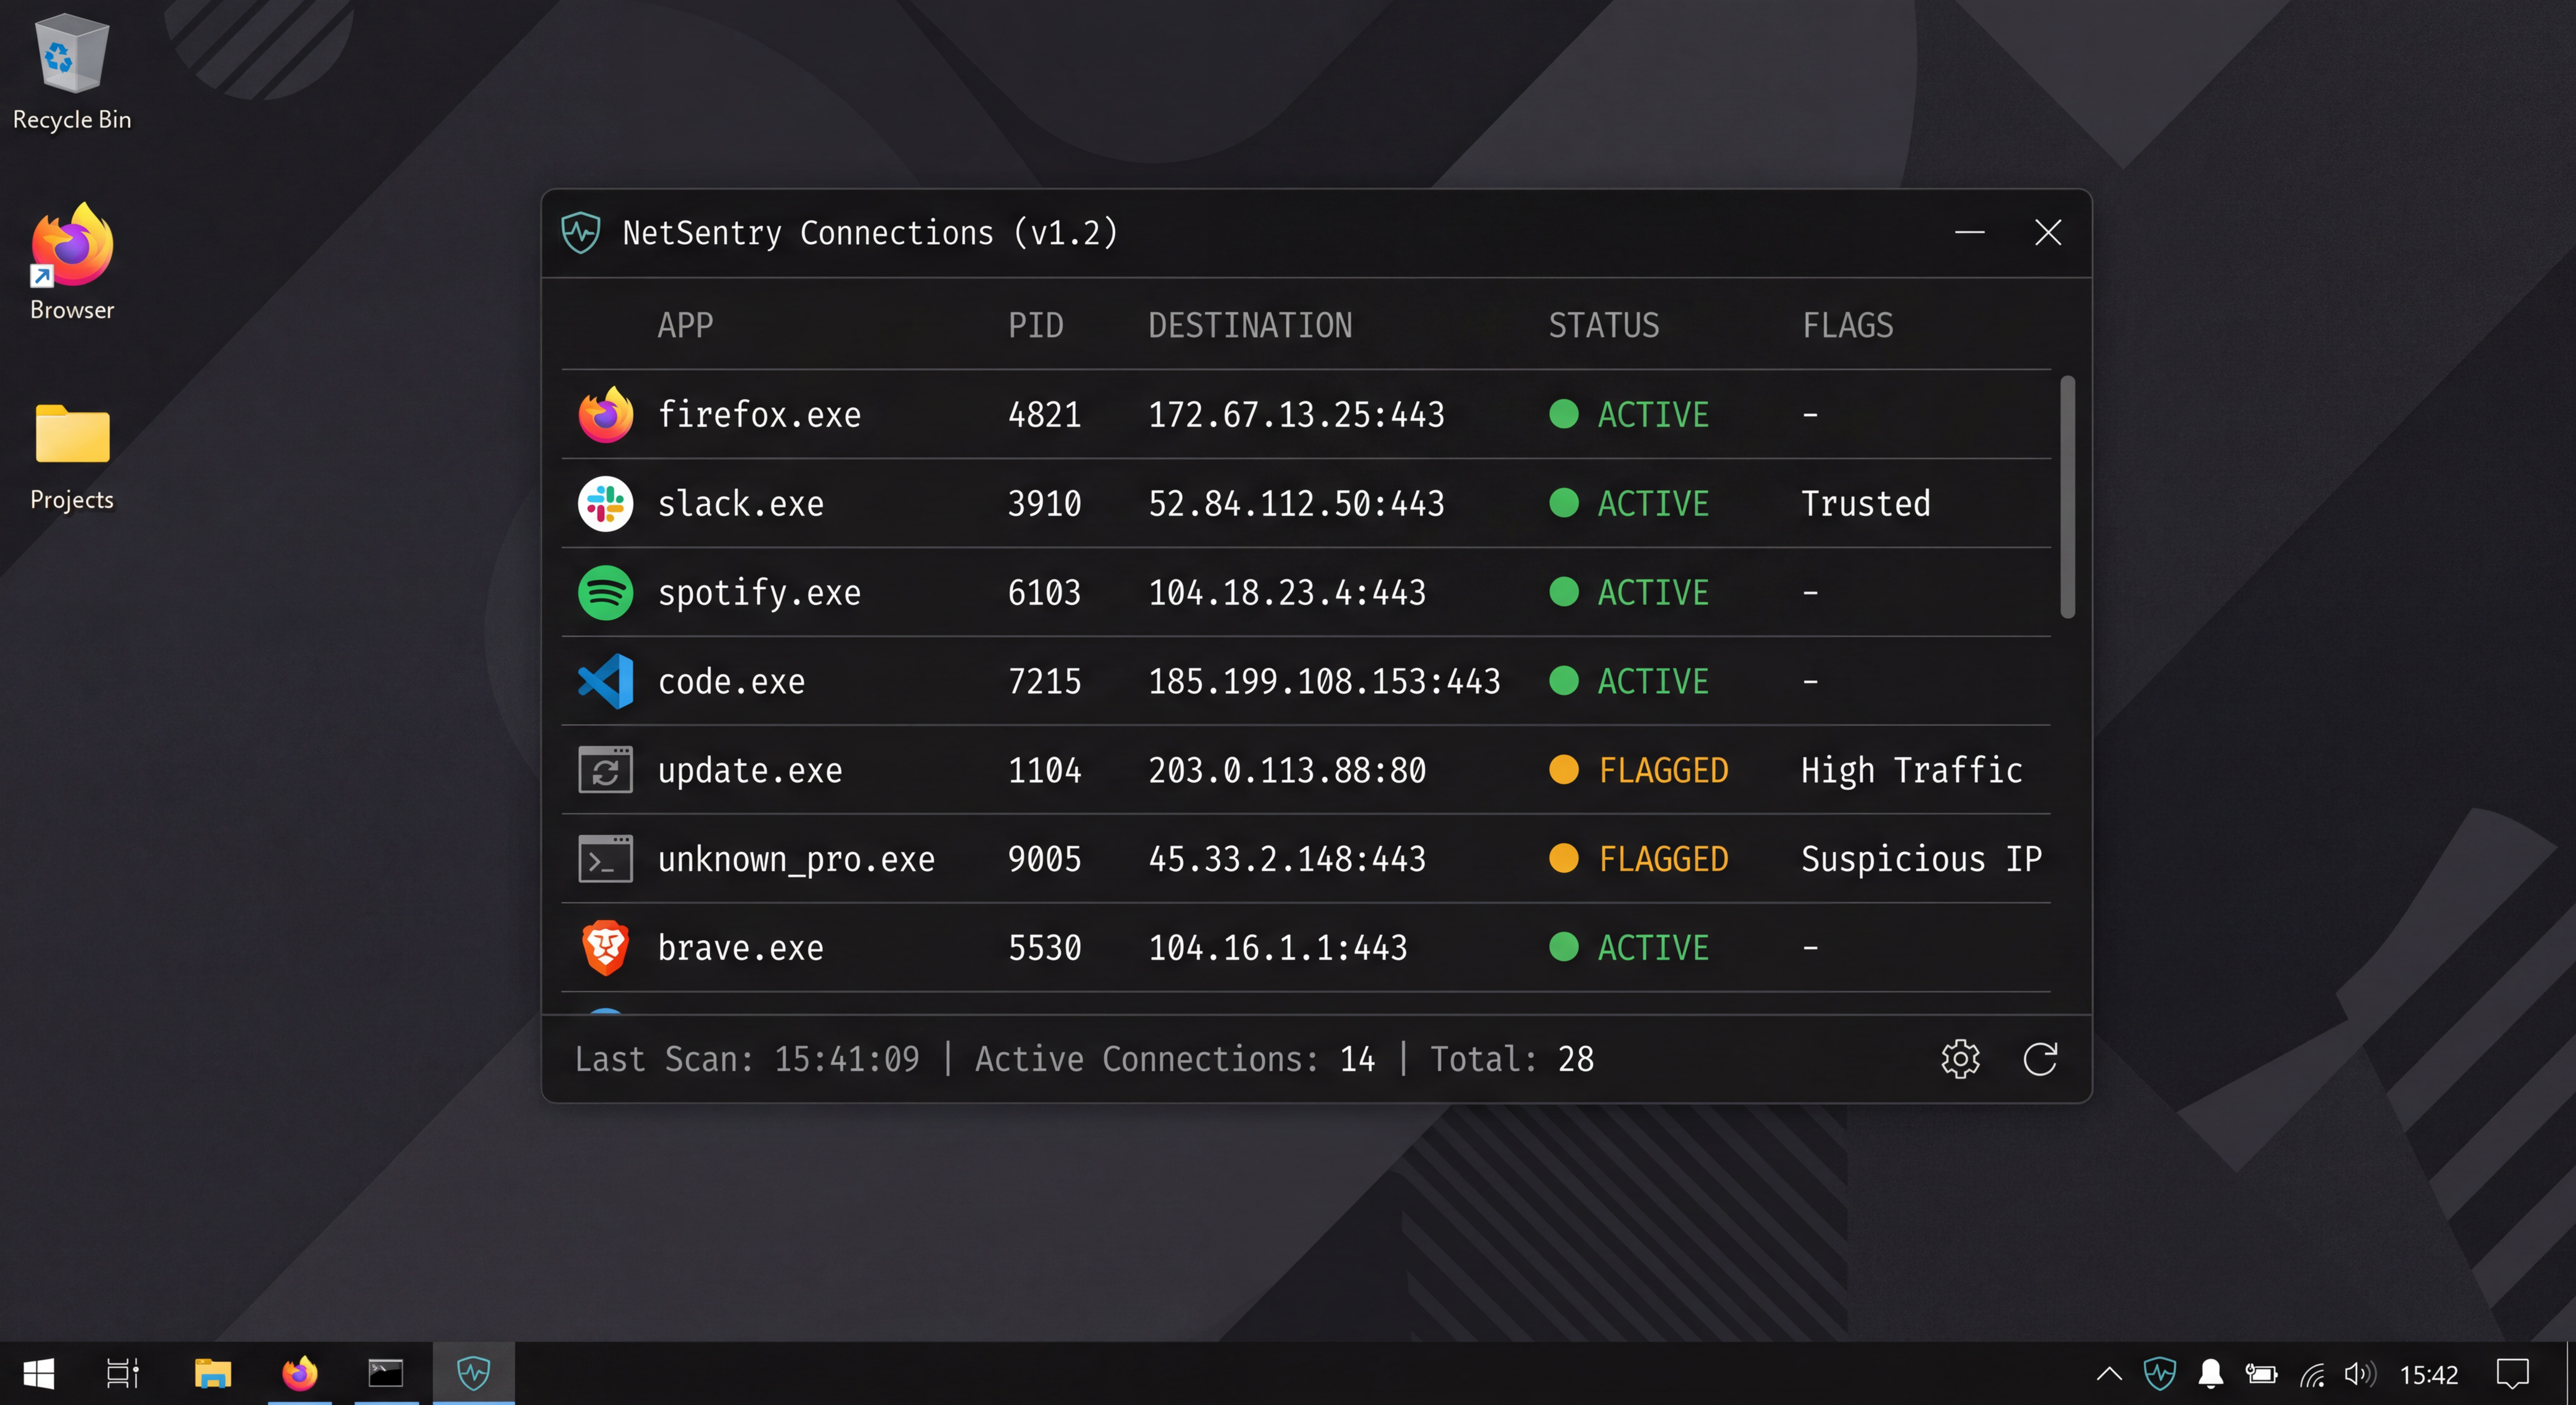This screenshot has width=2576, height=1405.
Task: Click green status dot for firefox.exe
Action: [1564, 414]
